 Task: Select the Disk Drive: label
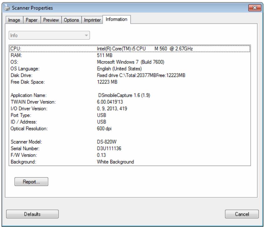point(22,75)
